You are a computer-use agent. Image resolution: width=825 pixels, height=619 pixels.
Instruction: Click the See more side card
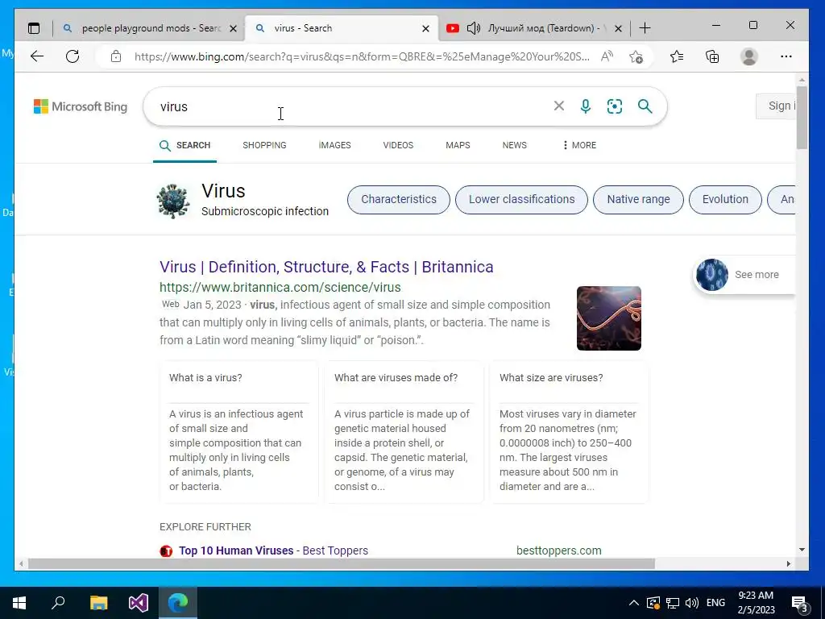tap(744, 274)
